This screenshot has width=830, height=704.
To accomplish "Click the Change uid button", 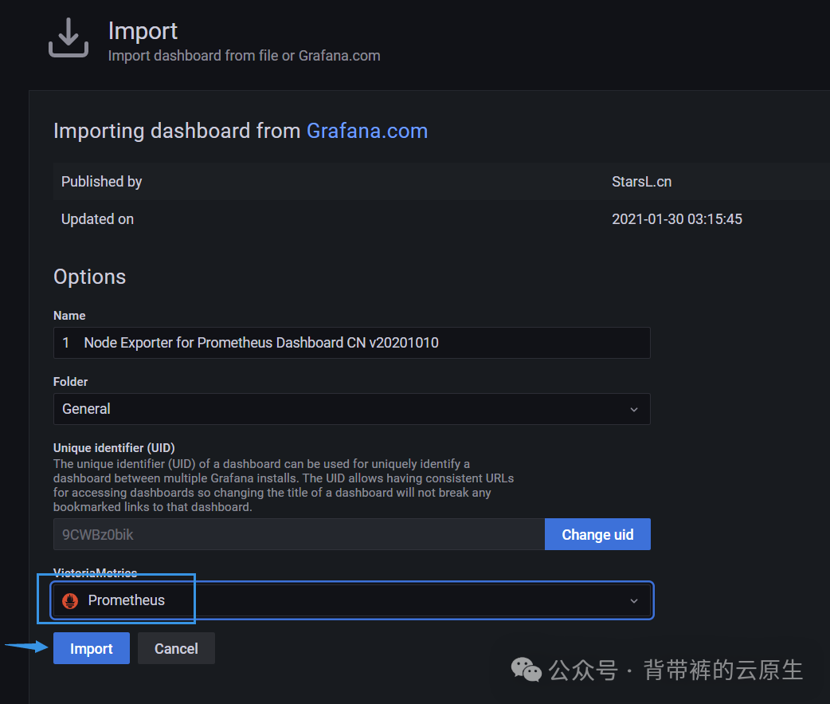I will [x=597, y=534].
